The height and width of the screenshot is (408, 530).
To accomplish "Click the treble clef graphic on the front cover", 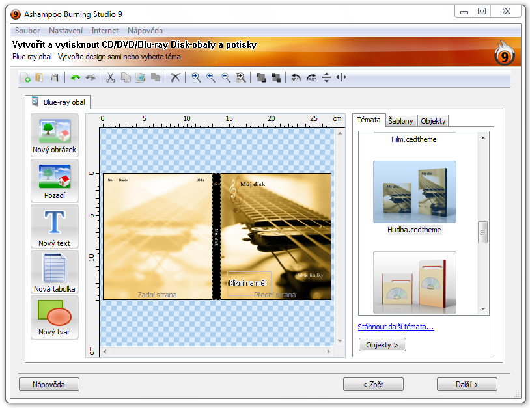I will pyautogui.click(x=235, y=195).
